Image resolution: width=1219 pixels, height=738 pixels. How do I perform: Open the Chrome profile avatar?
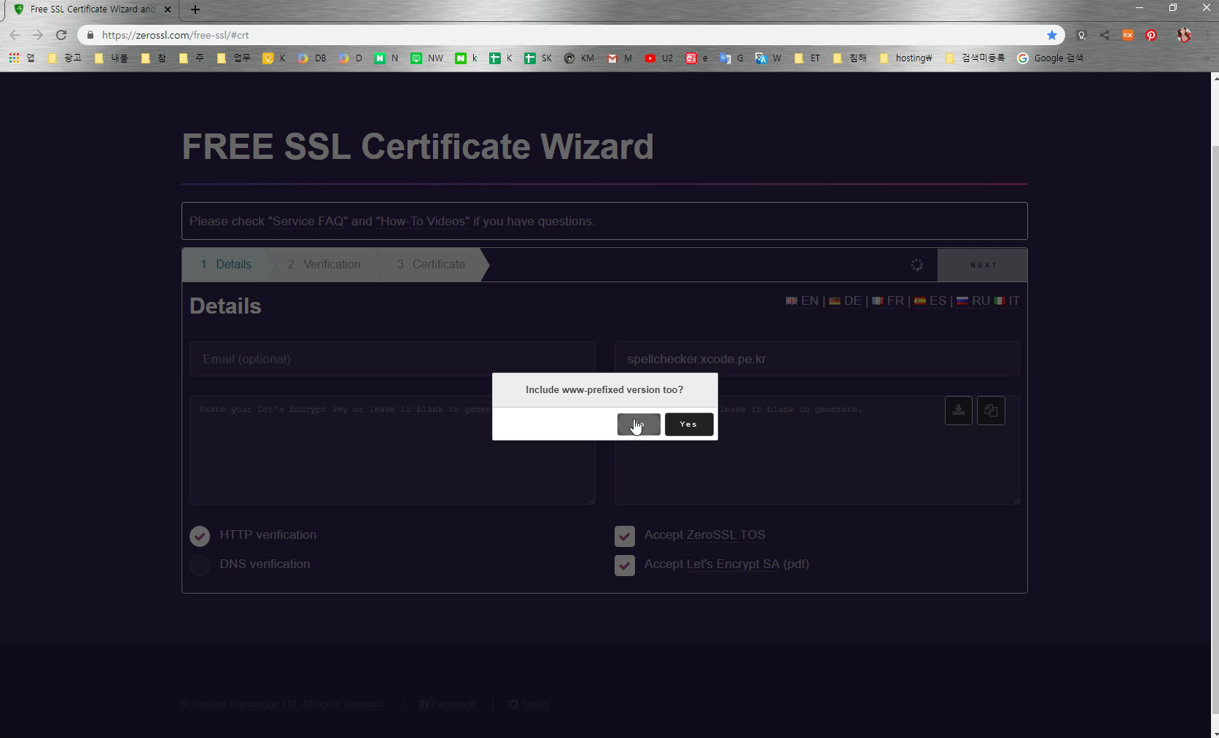tap(1184, 35)
